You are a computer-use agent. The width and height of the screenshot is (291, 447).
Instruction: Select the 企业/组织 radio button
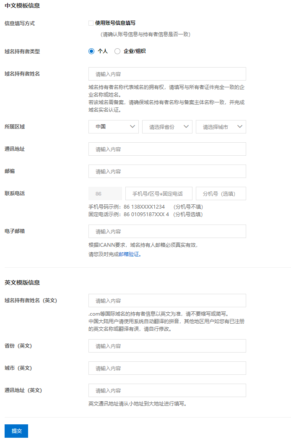[117, 51]
